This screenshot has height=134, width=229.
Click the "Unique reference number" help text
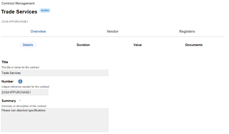point(25,87)
